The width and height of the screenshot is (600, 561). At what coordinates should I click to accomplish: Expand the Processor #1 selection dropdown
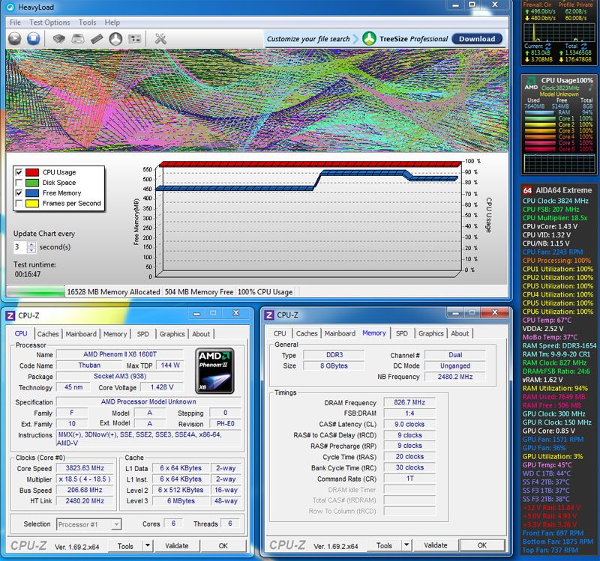point(116,524)
